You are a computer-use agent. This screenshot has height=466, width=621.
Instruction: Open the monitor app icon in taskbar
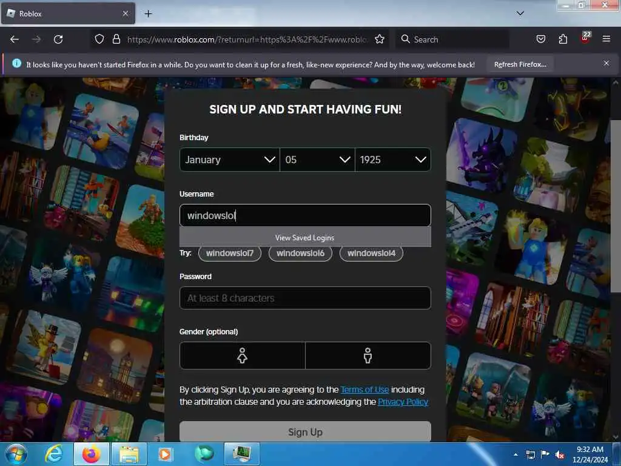point(241,454)
